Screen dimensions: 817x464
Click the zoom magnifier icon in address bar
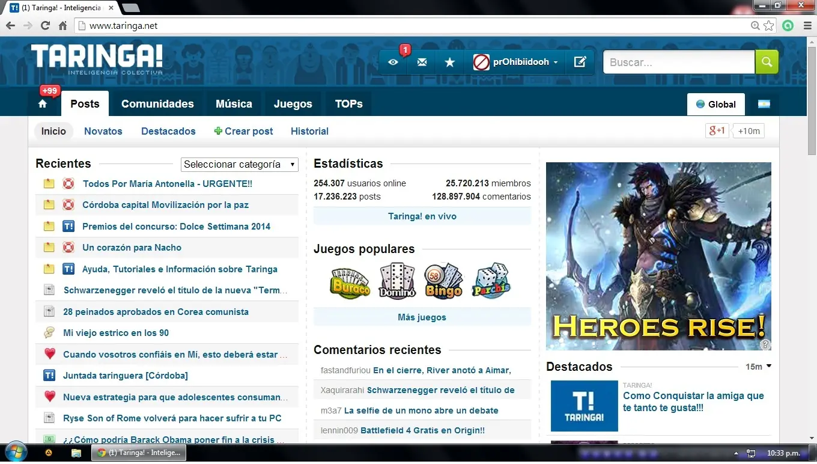pyautogui.click(x=756, y=26)
